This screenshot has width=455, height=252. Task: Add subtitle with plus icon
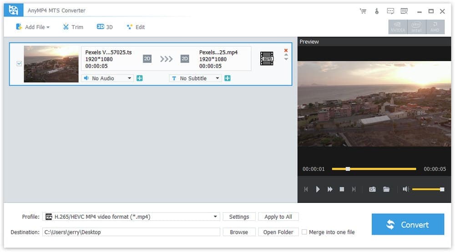click(227, 78)
